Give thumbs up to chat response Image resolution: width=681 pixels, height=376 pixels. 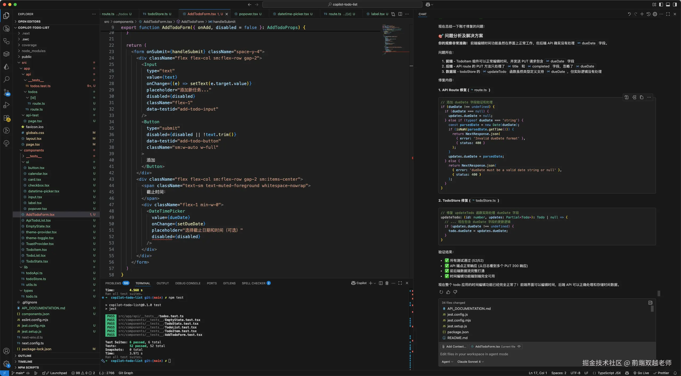(x=448, y=292)
